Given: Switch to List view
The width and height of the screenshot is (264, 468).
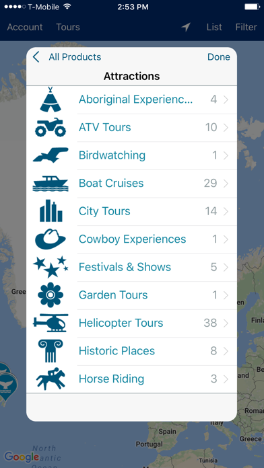Looking at the screenshot, I should click(x=214, y=27).
